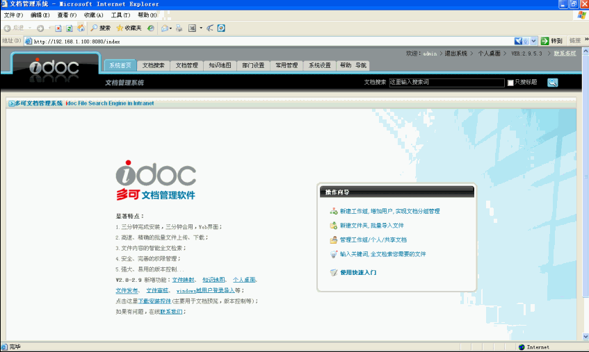Click the 退出系统 logout link

(455, 53)
